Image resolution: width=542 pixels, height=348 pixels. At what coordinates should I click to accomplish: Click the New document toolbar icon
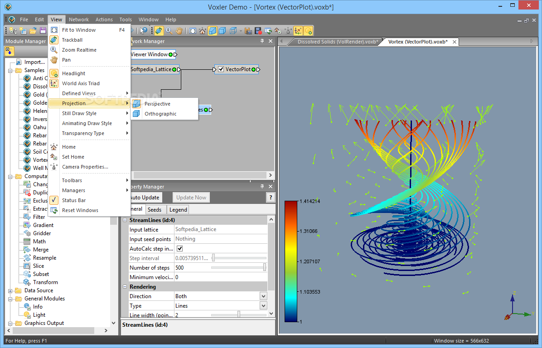point(13,31)
